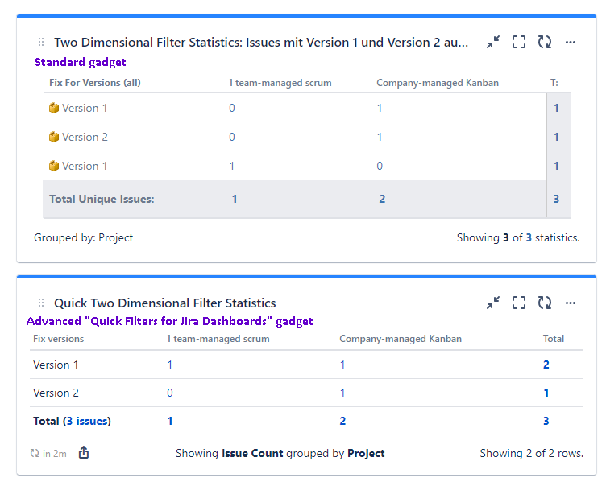Click '1 team-managed scrum' header in standard gadget

pyautogui.click(x=280, y=83)
